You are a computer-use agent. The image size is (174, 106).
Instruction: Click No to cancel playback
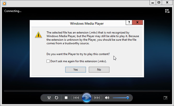(x=99, y=70)
